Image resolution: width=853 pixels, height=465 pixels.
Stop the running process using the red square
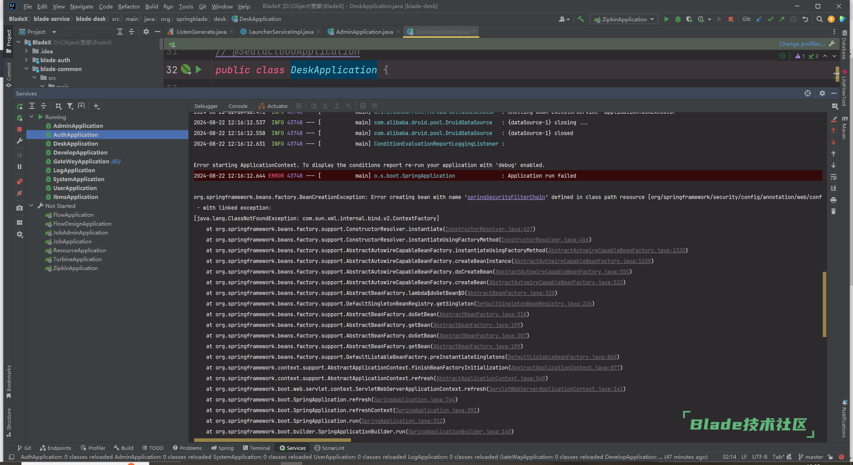pyautogui.click(x=731, y=19)
